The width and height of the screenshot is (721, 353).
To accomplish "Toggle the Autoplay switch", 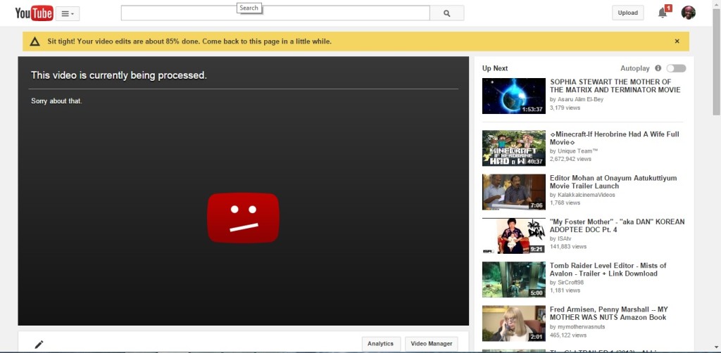I will pyautogui.click(x=676, y=68).
